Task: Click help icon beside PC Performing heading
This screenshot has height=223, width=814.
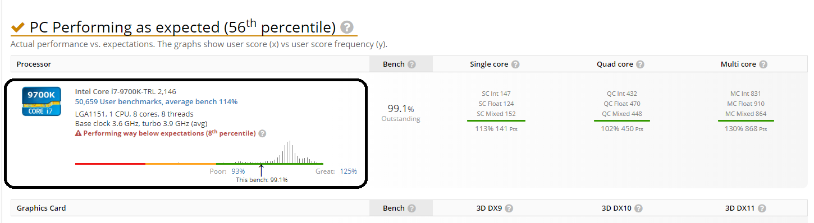Action: click(x=347, y=27)
